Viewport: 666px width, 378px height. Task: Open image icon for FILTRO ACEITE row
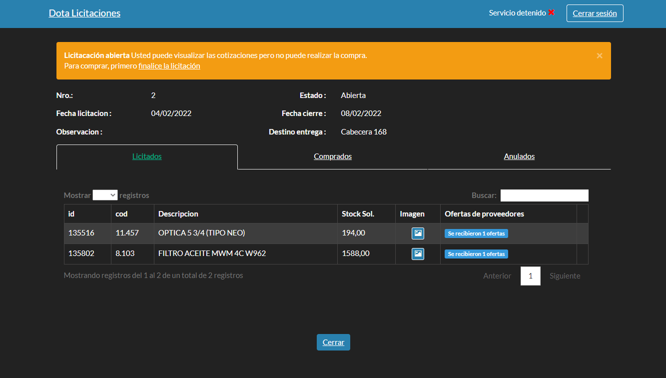click(x=418, y=254)
